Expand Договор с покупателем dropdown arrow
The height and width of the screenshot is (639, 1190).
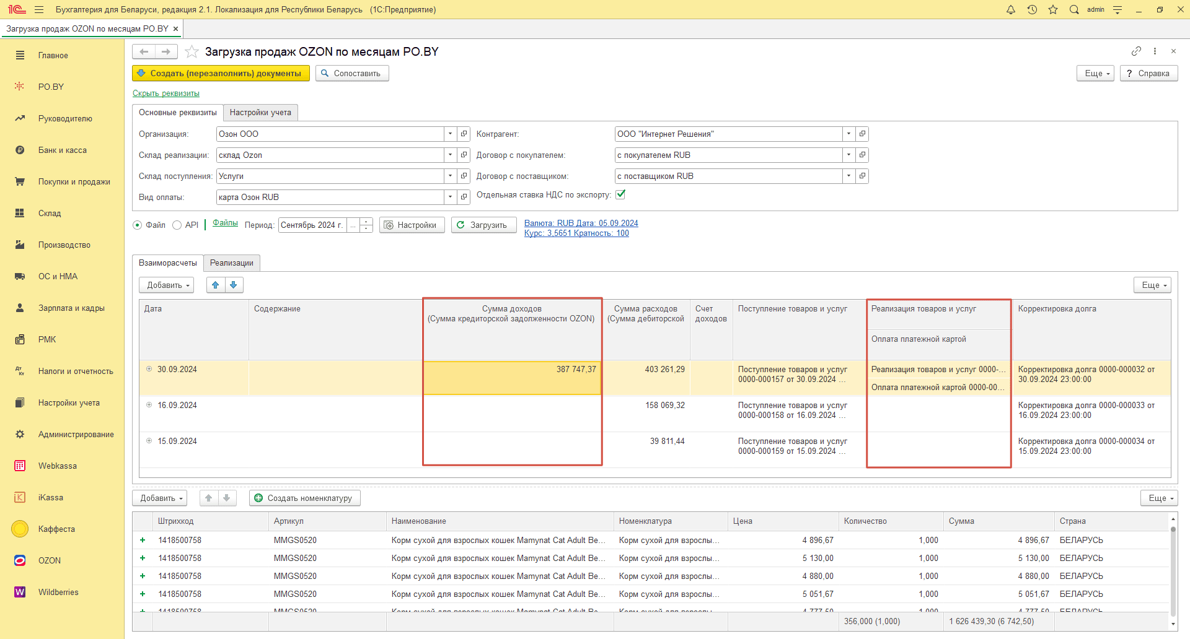pyautogui.click(x=849, y=155)
